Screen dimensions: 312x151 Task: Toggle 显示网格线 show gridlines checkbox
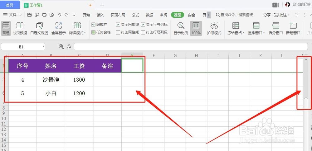click(118, 25)
